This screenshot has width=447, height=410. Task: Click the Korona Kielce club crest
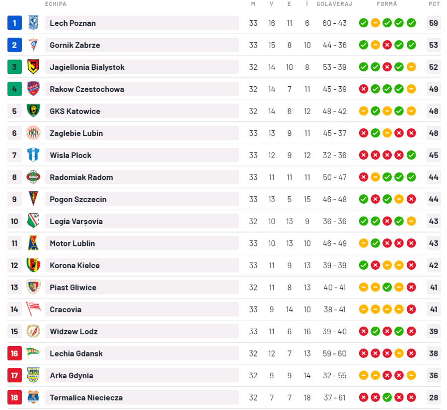click(x=33, y=265)
